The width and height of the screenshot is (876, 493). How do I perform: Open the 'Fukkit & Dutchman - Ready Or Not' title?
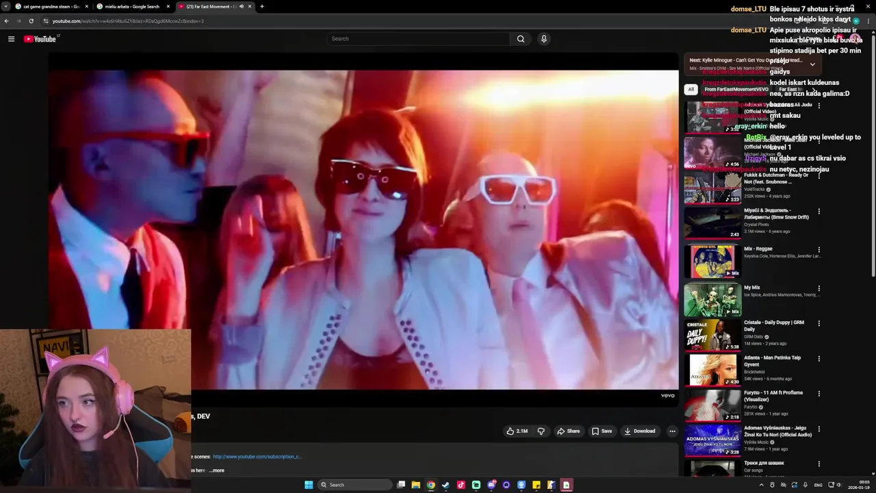[776, 178]
